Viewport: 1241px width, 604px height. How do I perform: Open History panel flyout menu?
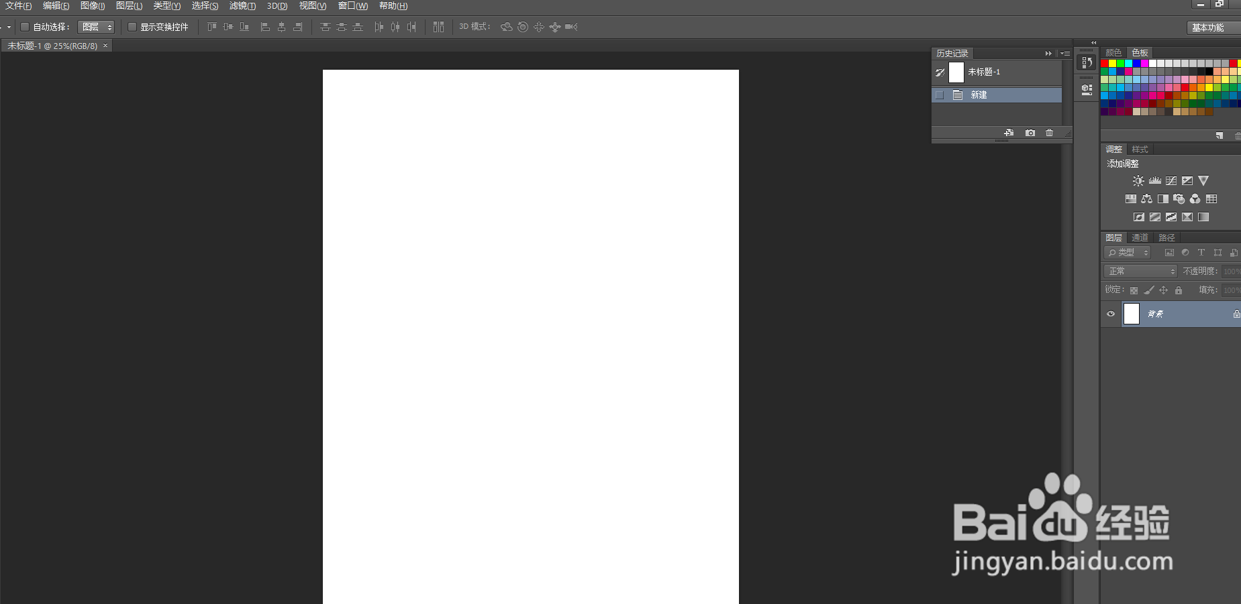1065,54
